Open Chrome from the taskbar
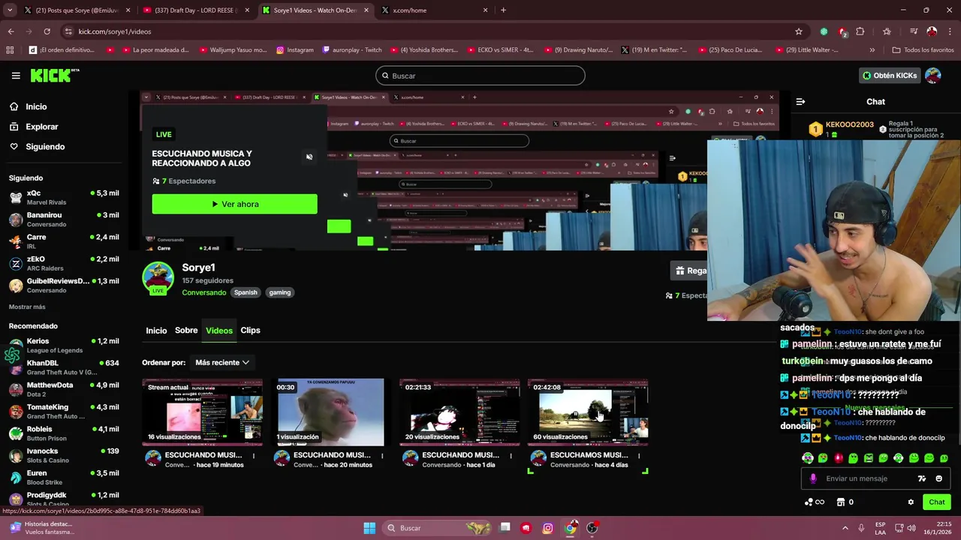This screenshot has width=961, height=540. (571, 528)
